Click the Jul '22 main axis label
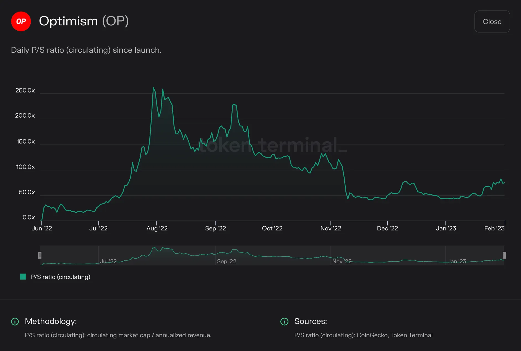Image resolution: width=521 pixels, height=351 pixels. click(x=98, y=228)
